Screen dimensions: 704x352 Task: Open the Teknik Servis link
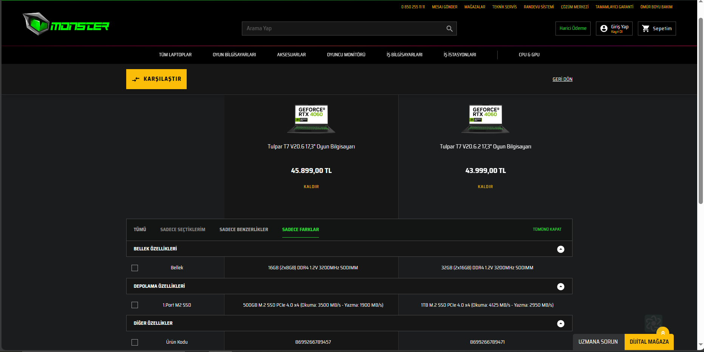504,7
